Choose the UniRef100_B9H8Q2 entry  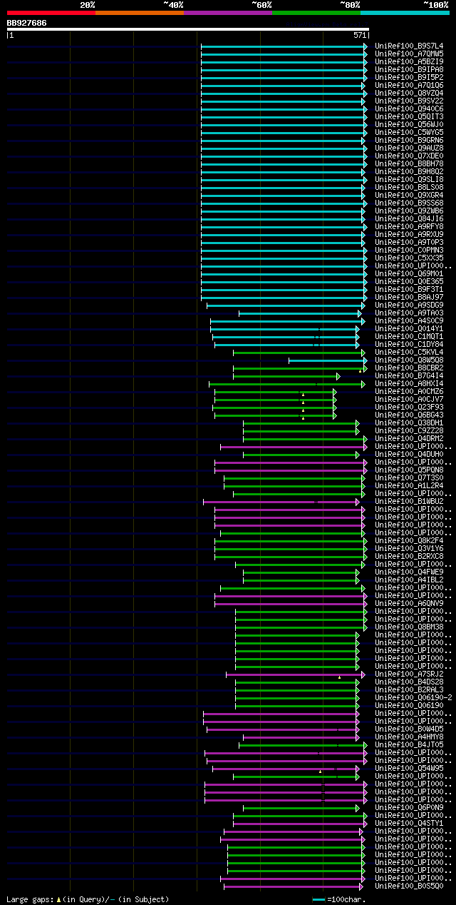(x=409, y=171)
